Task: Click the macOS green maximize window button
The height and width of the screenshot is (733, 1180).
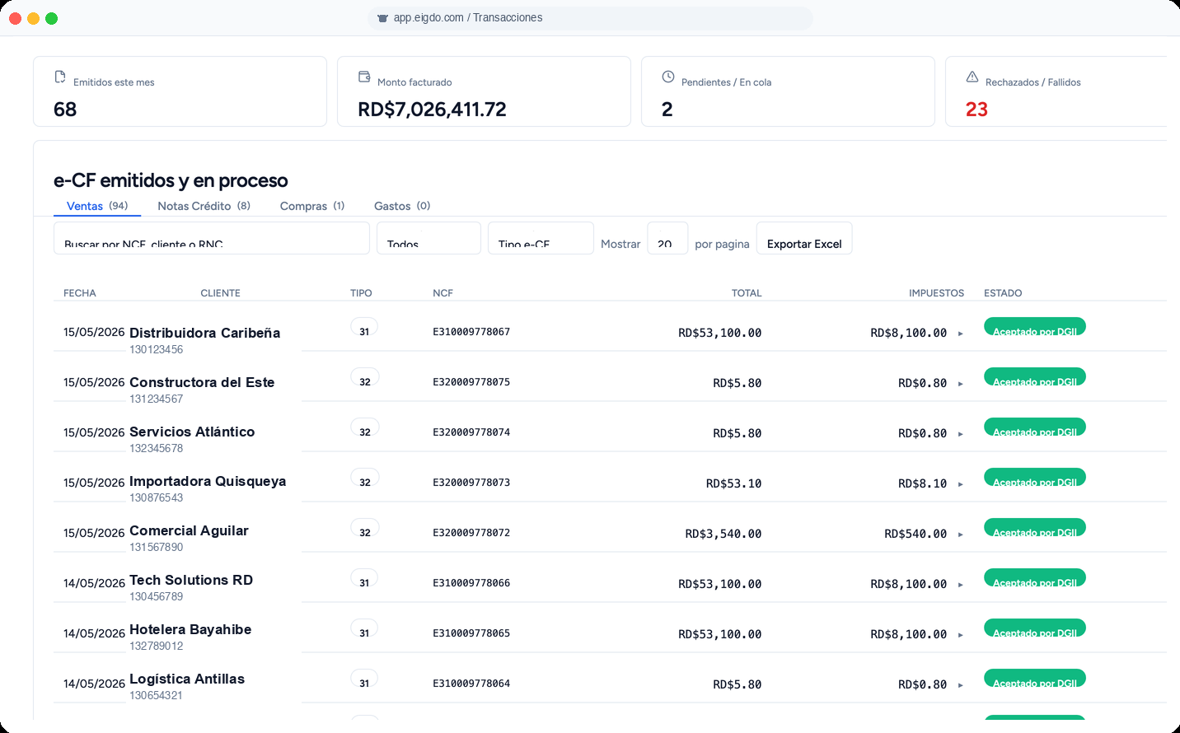Action: click(51, 18)
